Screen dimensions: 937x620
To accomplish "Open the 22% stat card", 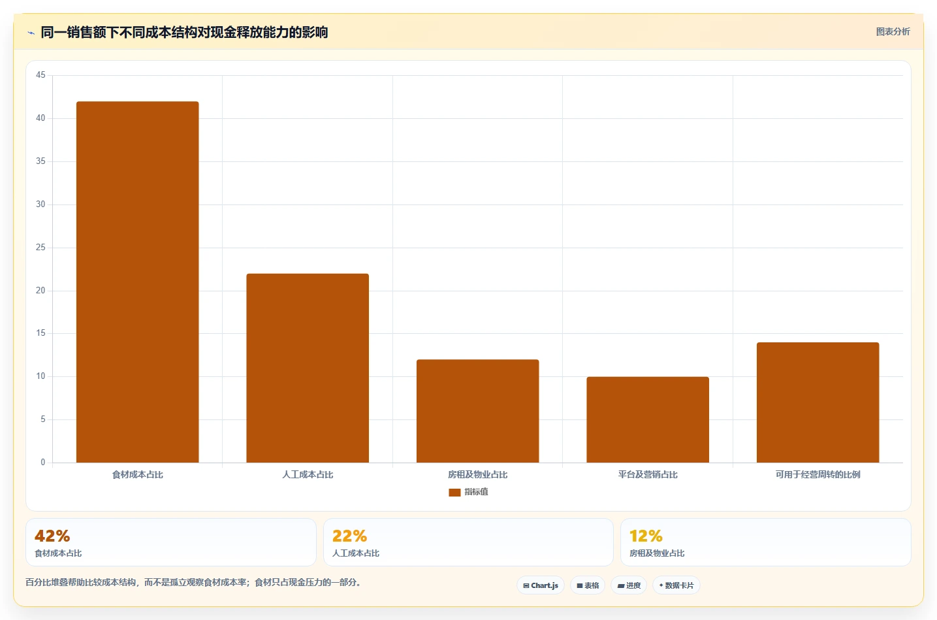I will point(468,542).
